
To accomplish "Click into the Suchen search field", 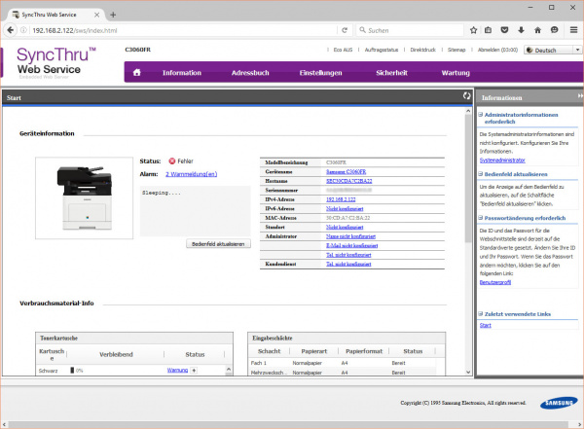I will pos(409,30).
